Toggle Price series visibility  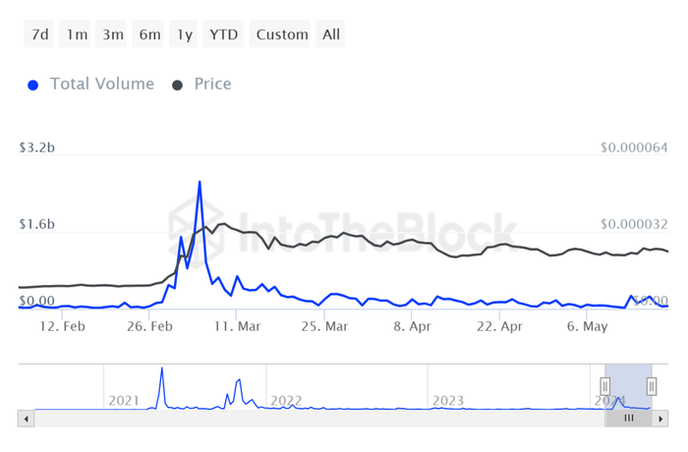pyautogui.click(x=213, y=84)
